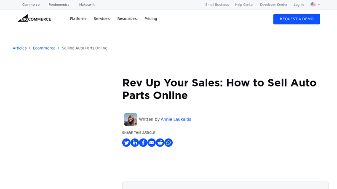Go to Commerce in top bar

(31, 5)
